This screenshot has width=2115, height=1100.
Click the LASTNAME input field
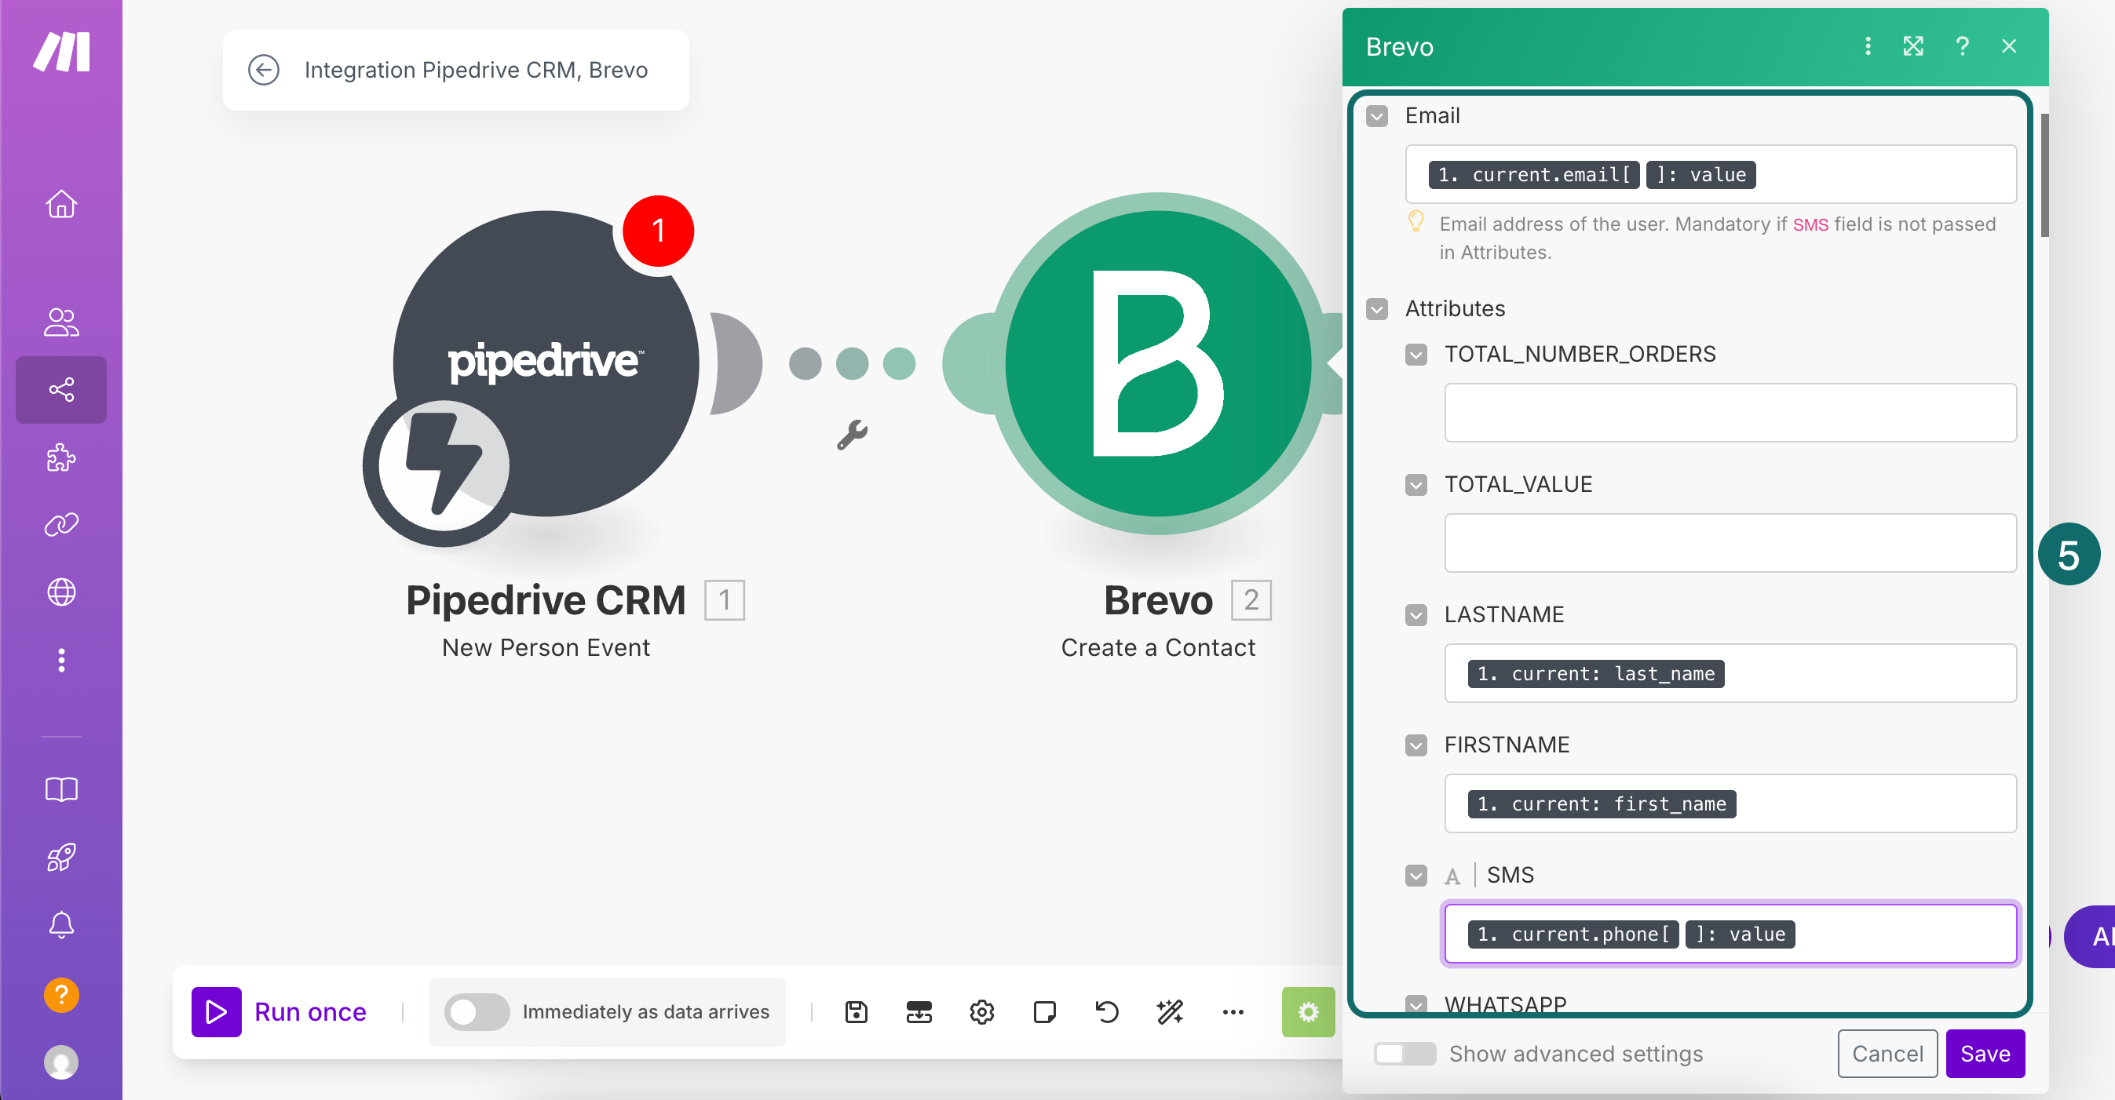point(1730,672)
